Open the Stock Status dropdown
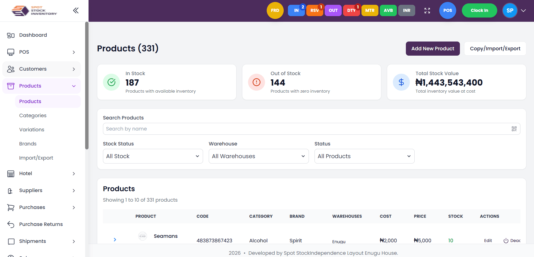 point(153,156)
